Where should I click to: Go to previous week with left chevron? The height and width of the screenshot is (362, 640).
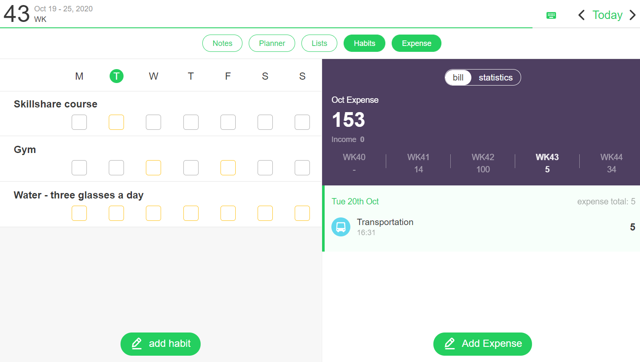(x=581, y=15)
